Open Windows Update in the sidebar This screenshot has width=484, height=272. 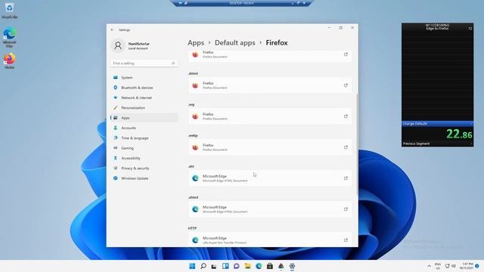coord(144,178)
